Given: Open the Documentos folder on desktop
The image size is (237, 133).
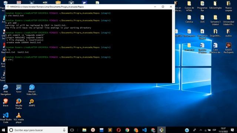Looking at the screenshot, I should click(189, 33).
